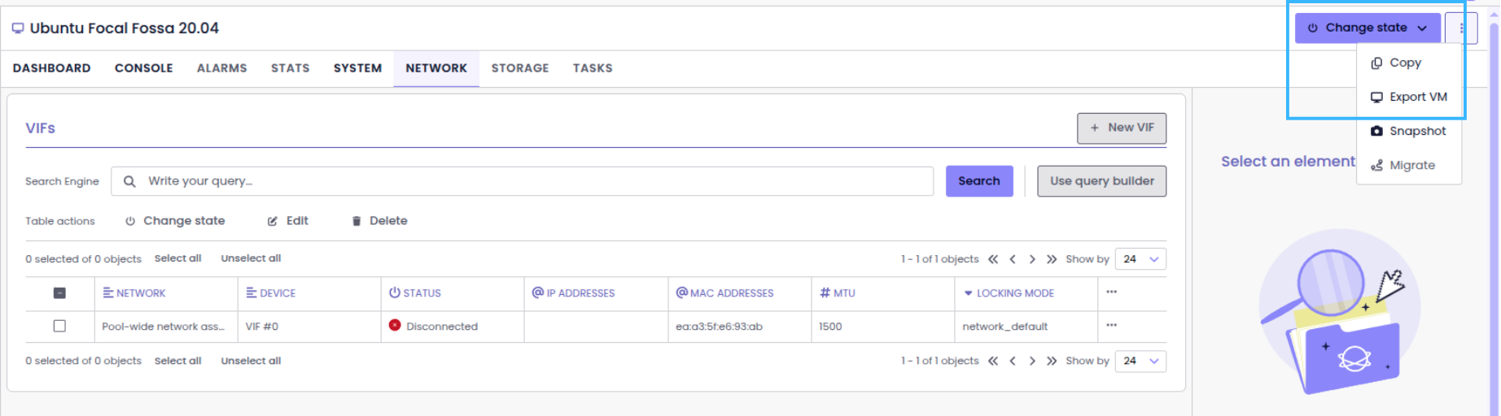1501x416 pixels.
Task: Go to last page in top pagination
Action: click(x=1052, y=259)
